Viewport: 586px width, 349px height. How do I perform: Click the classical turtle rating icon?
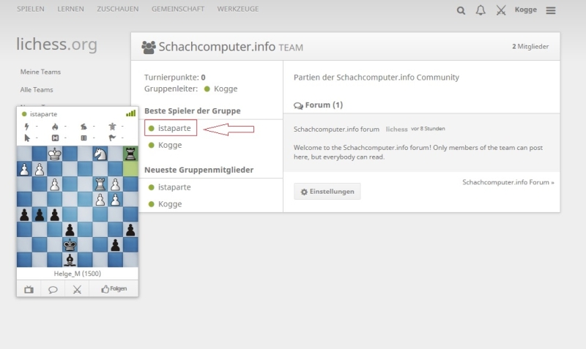[112, 127]
